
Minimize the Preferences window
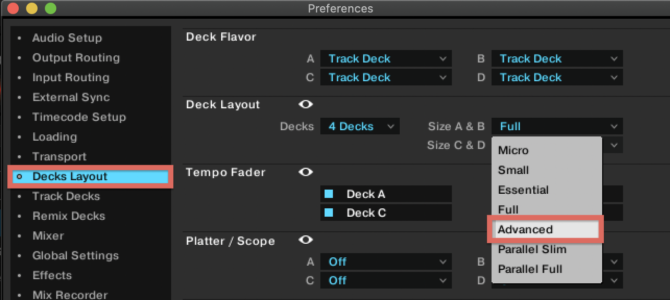[32, 8]
